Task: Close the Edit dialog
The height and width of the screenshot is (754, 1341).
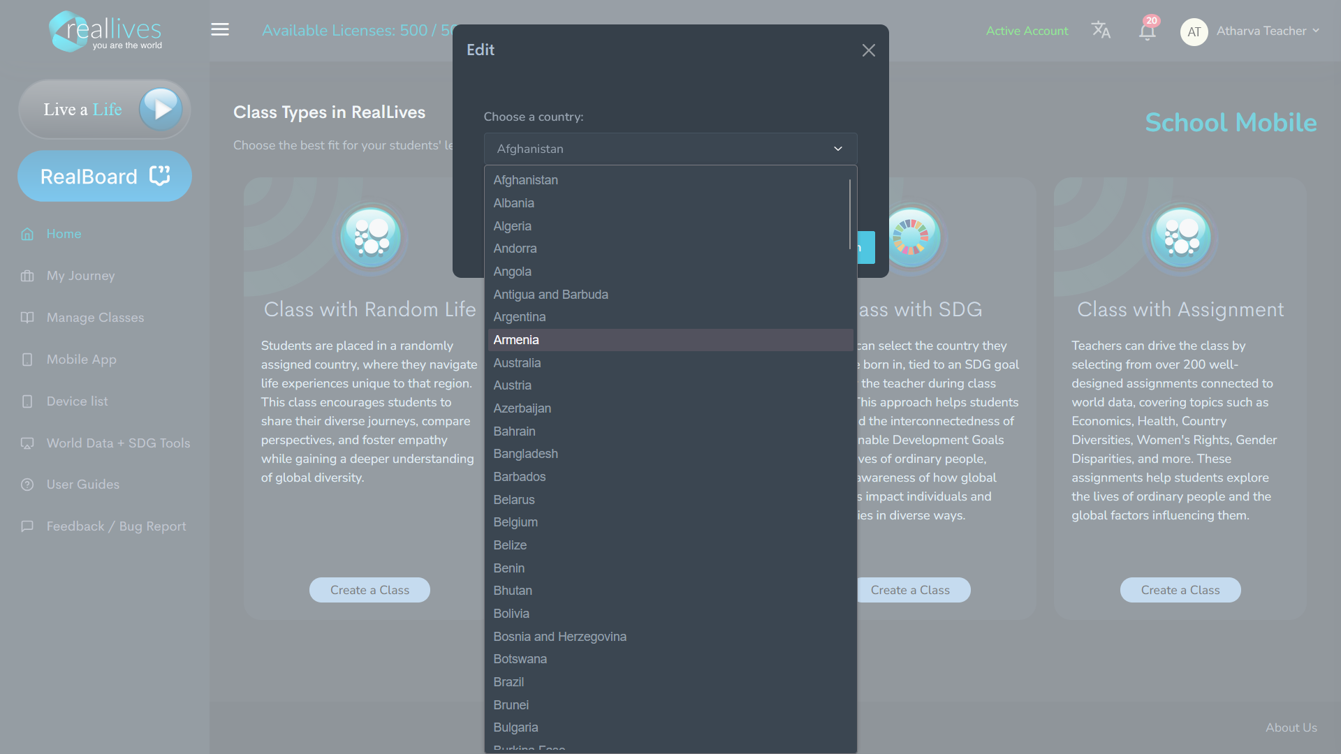Action: click(x=869, y=50)
